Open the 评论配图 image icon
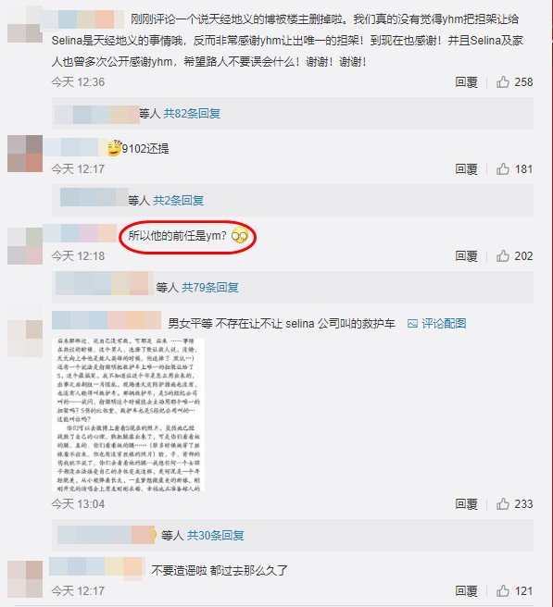Screen dimensions: 553x607 click(x=412, y=324)
